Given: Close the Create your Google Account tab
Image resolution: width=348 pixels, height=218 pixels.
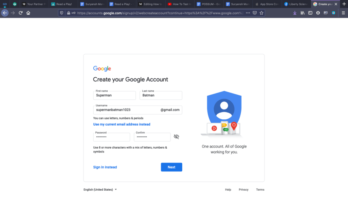Looking at the screenshot, I should [x=336, y=4].
